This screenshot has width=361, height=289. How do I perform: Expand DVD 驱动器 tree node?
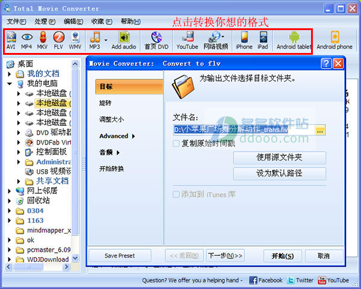(19, 132)
